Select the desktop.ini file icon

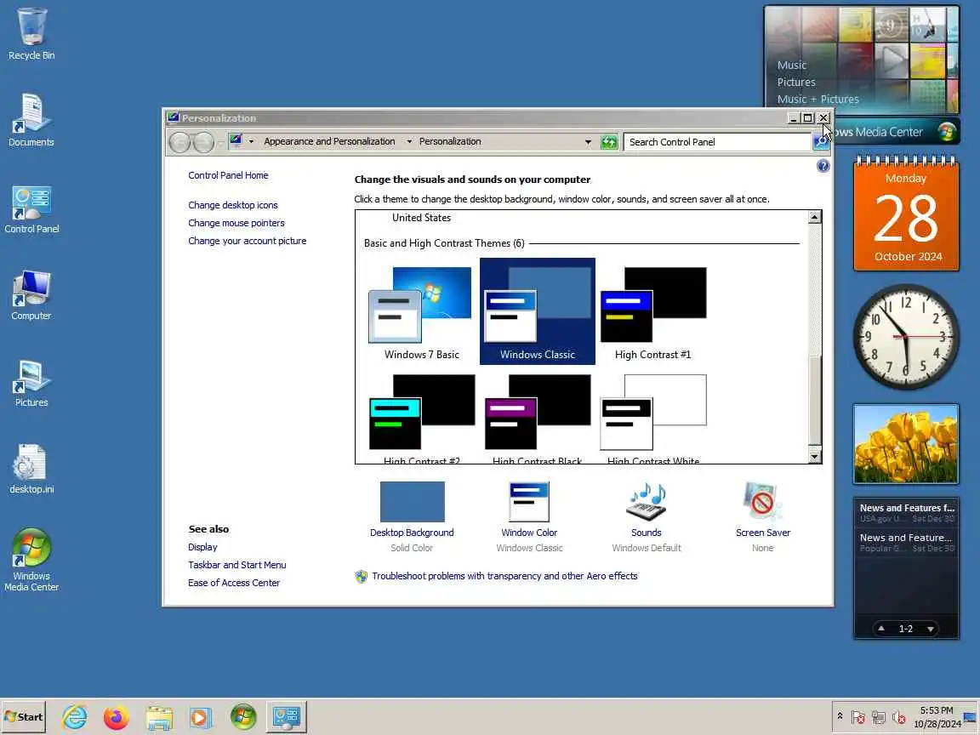tap(31, 469)
